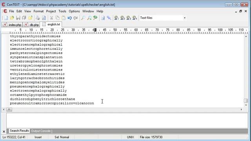
Task: Minimize the inner document window
Action: pos(236,11)
